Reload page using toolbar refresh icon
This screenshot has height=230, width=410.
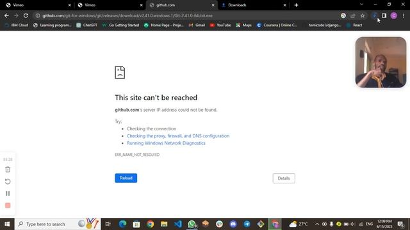(x=26, y=15)
